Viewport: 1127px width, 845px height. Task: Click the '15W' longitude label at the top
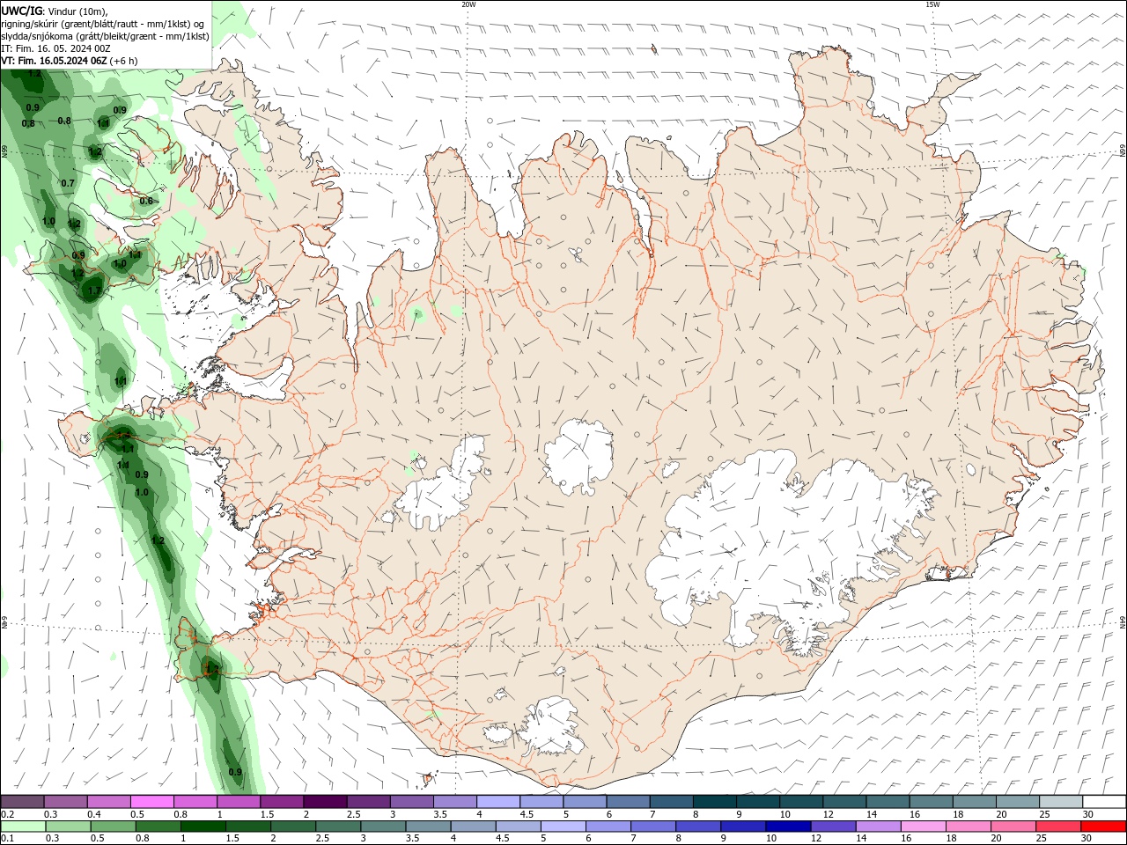(x=932, y=4)
